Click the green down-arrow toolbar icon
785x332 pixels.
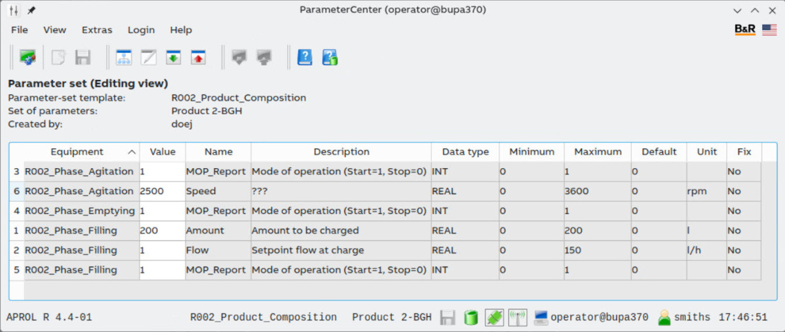(174, 58)
